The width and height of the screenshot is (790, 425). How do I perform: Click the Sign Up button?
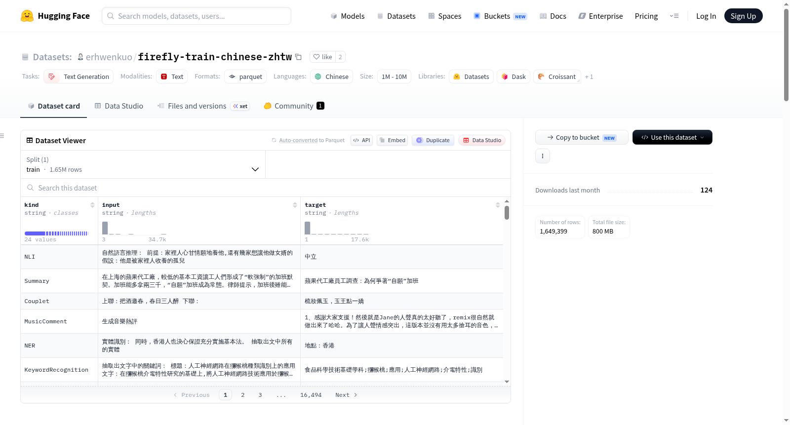point(743,16)
